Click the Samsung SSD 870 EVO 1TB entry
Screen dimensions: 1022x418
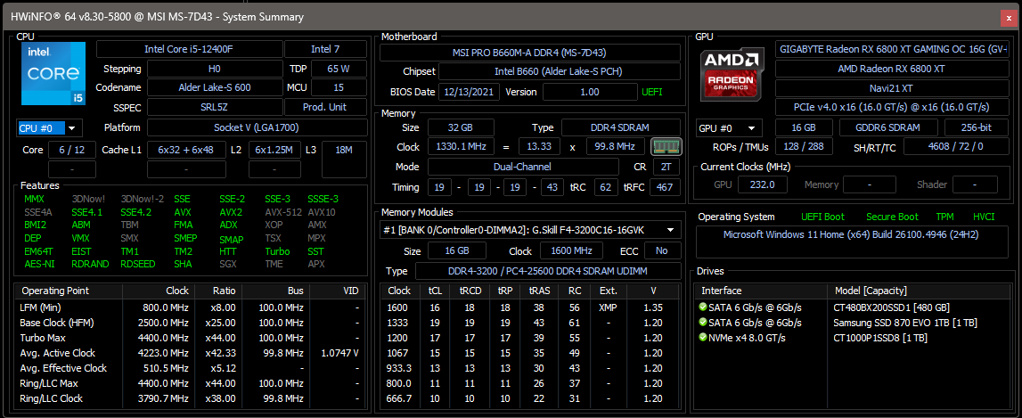[904, 322]
